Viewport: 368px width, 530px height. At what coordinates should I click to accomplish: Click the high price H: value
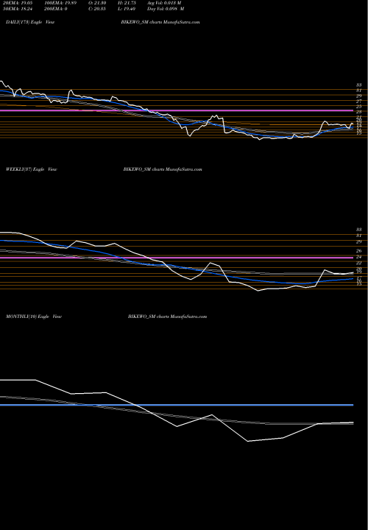[127, 3]
